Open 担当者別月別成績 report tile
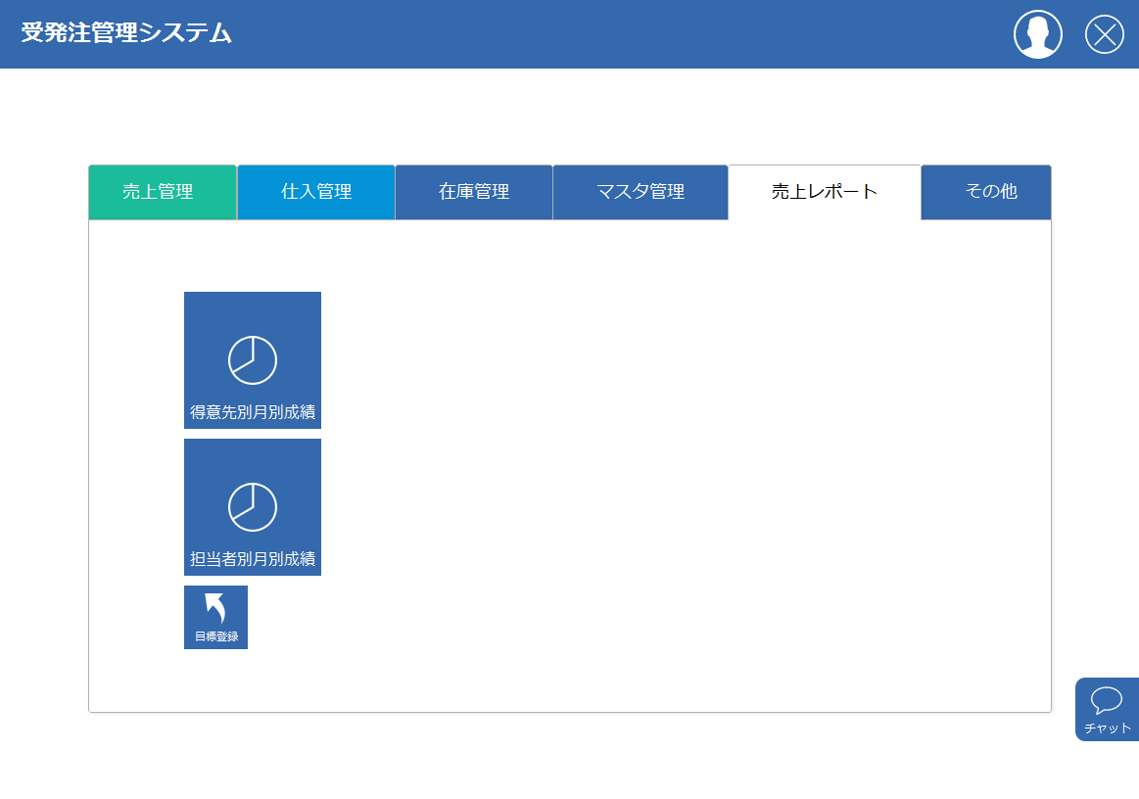Viewport: 1139px width, 799px height. [x=252, y=507]
